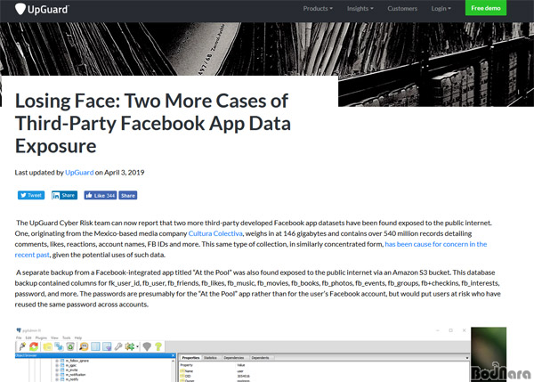This screenshot has width=534, height=382.
Task: Click the pgAdmin yellow question help icon
Action: (x=158, y=346)
